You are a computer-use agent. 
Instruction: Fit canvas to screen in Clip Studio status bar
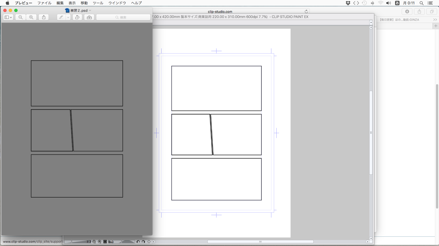click(105, 242)
